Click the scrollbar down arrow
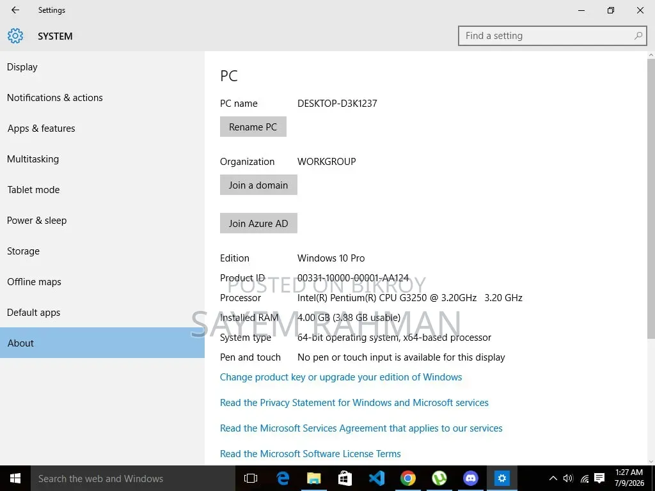The height and width of the screenshot is (491, 655). [651, 462]
